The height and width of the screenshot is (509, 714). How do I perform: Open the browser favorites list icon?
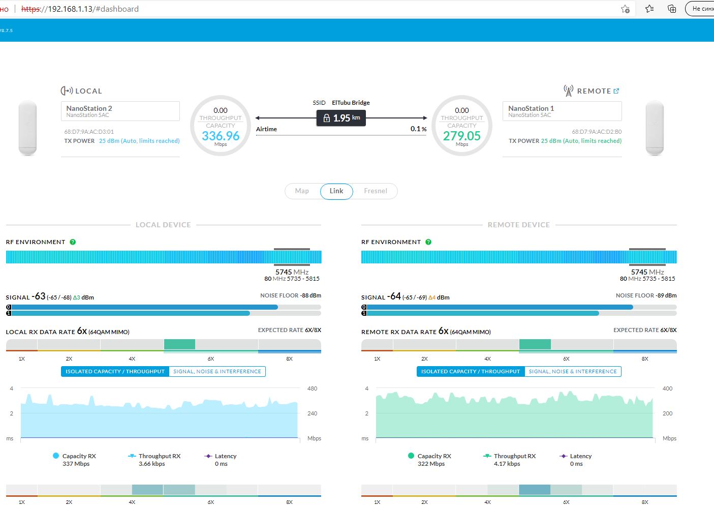[649, 9]
